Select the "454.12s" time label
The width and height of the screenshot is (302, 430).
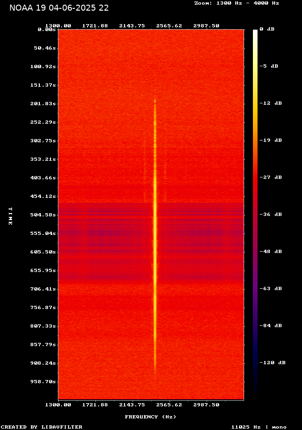point(43,196)
